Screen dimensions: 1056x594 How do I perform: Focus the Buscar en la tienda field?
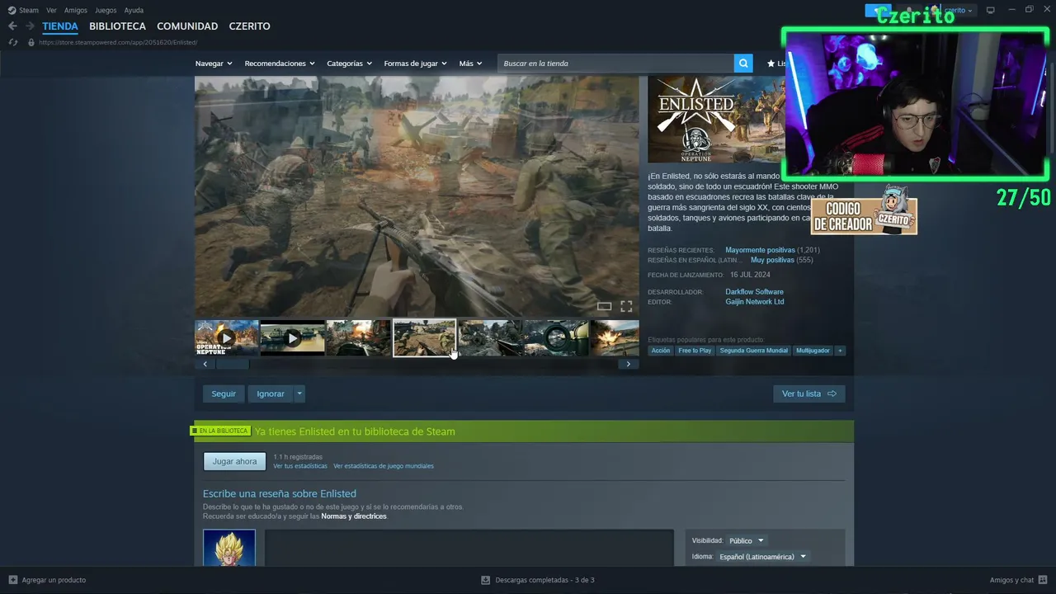tap(616, 64)
